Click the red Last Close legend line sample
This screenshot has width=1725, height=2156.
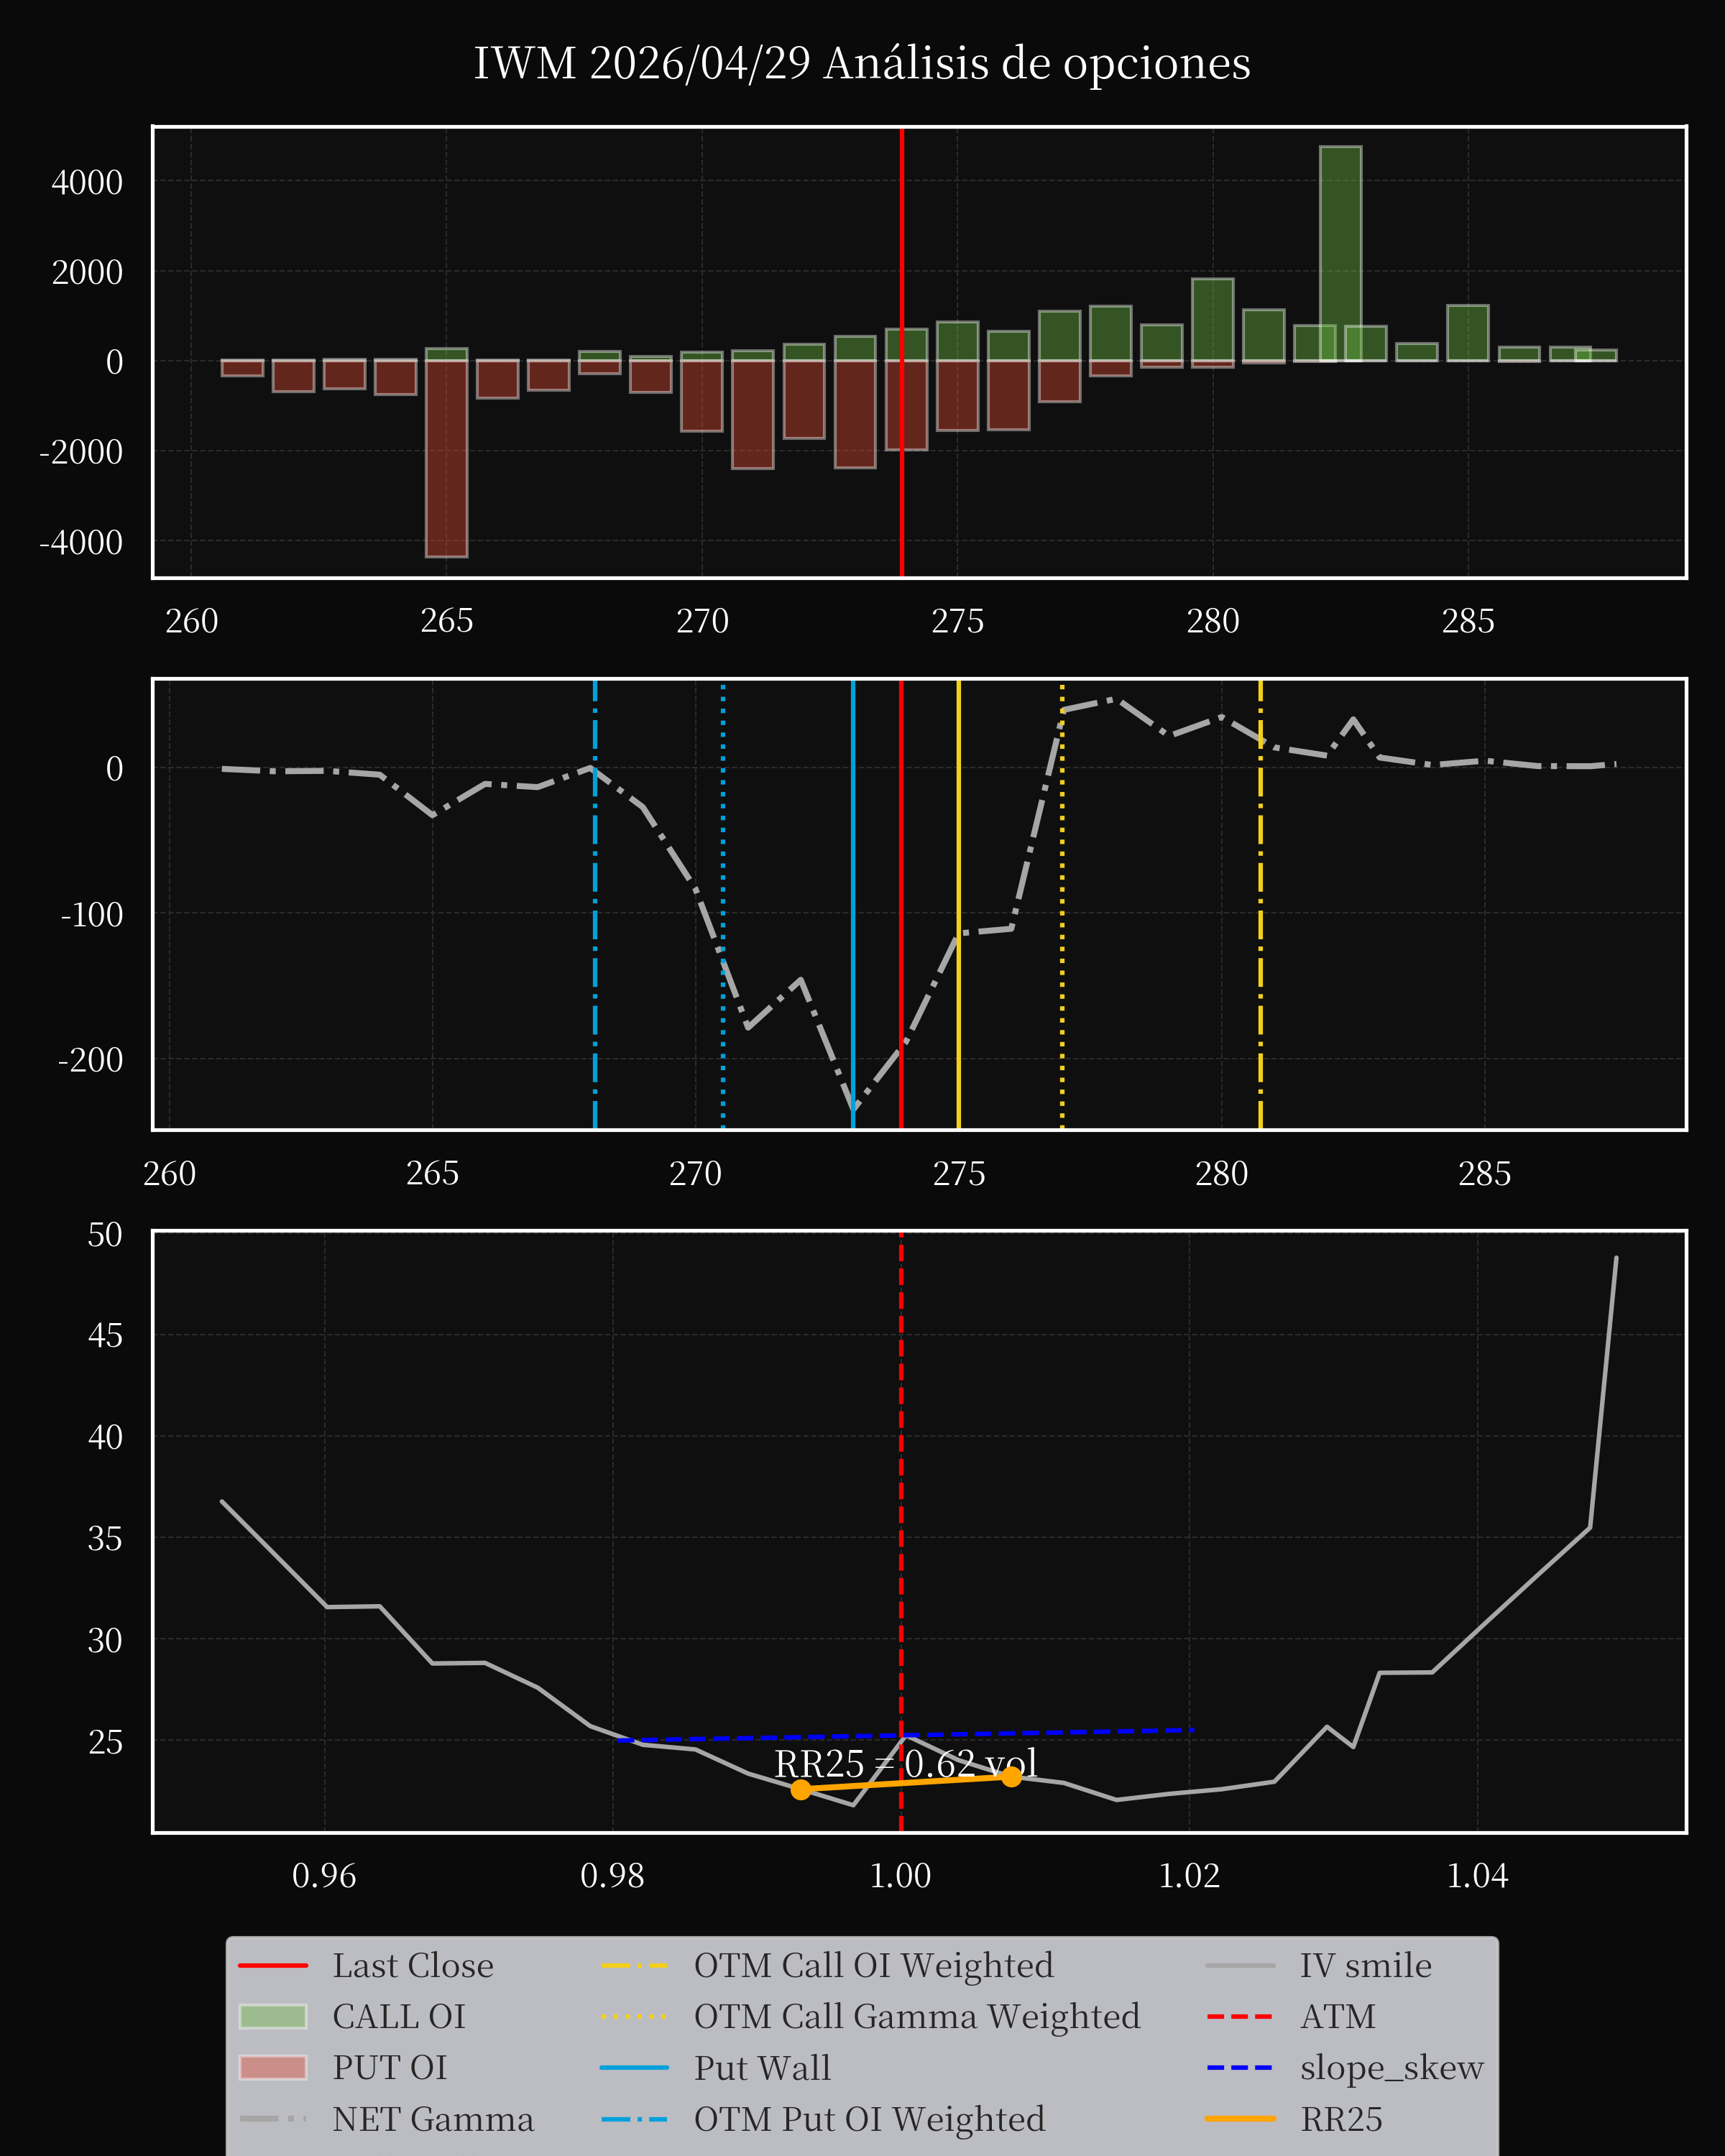tap(273, 1966)
